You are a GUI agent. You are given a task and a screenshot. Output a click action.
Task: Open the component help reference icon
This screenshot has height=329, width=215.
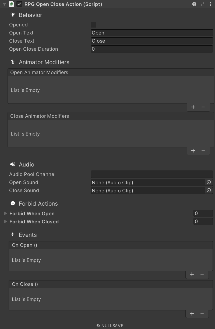point(194,4)
